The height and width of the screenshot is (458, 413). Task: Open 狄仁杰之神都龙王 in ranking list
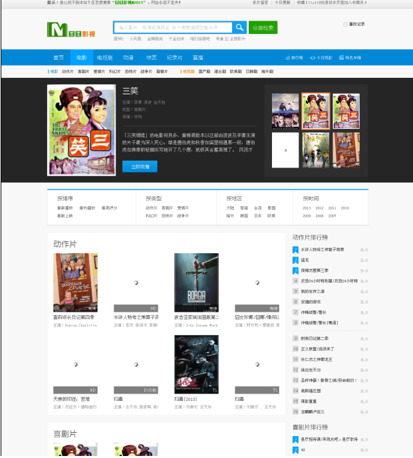tap(317, 360)
